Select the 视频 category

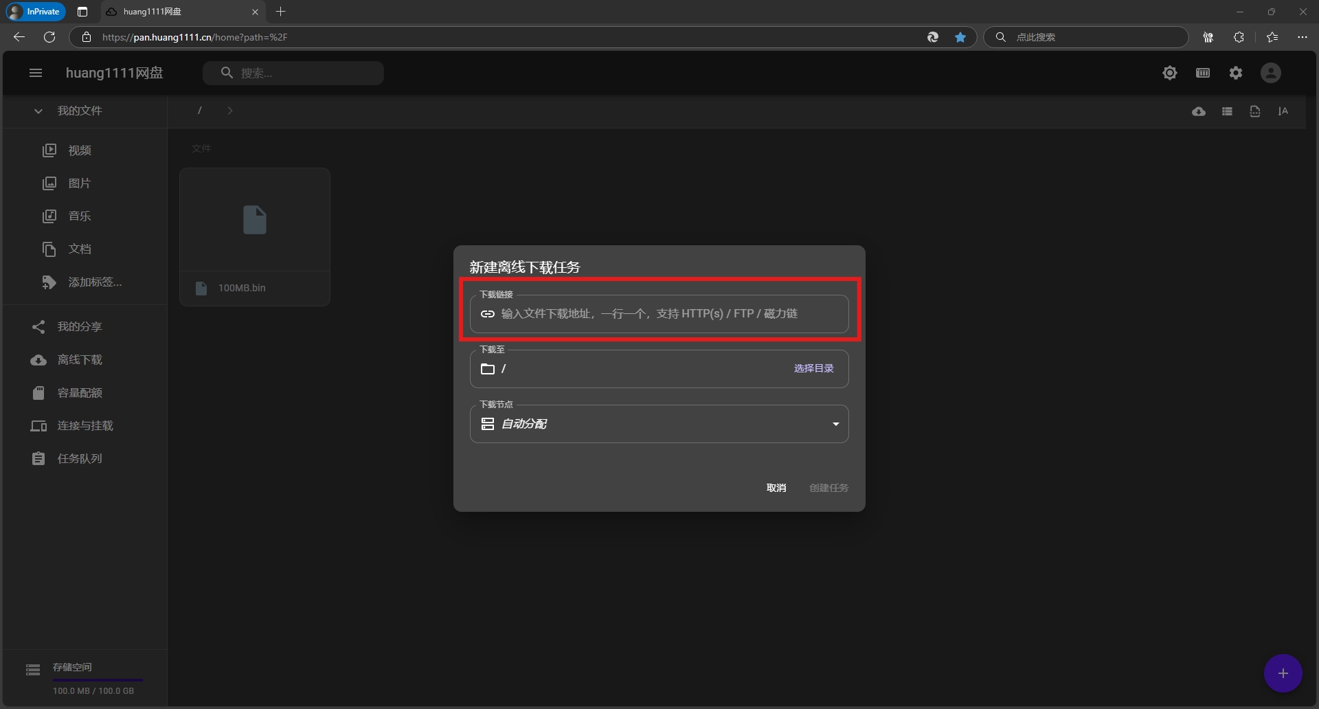80,150
